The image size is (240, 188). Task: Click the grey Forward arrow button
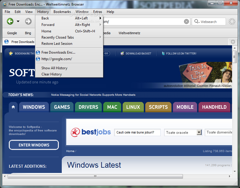pos(28,21)
